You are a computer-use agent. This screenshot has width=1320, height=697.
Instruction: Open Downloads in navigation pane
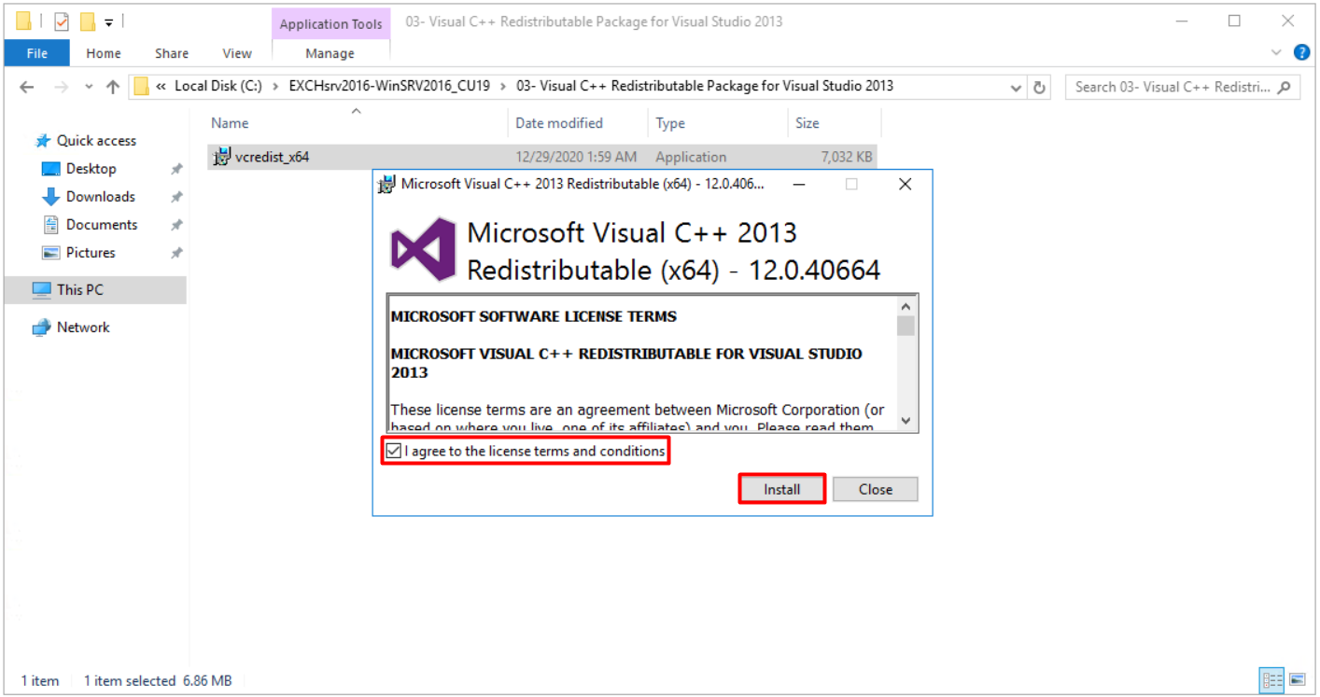(101, 197)
